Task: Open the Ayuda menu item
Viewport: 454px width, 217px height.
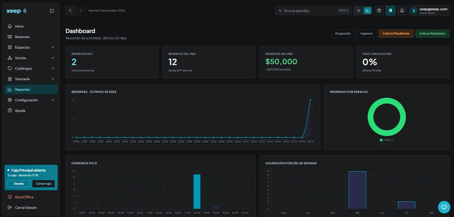Action: point(31,110)
